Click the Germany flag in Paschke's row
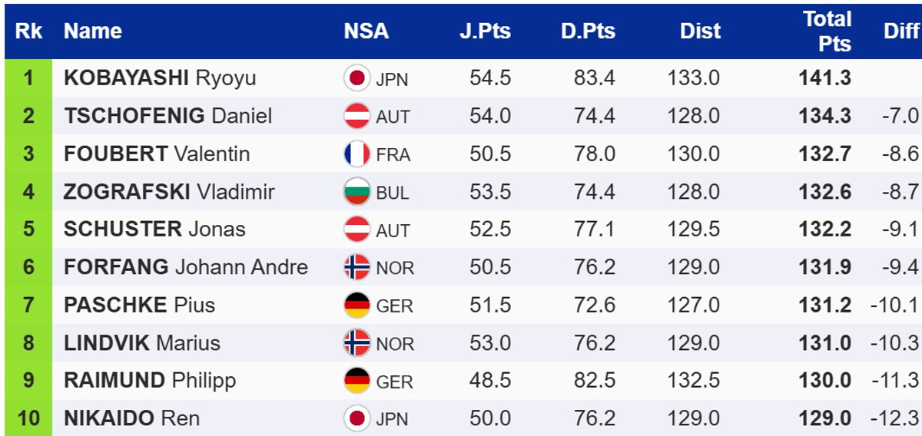This screenshot has width=922, height=436. [357, 306]
